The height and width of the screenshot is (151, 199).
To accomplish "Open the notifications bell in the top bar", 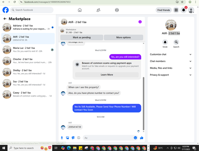I will (183, 10).
